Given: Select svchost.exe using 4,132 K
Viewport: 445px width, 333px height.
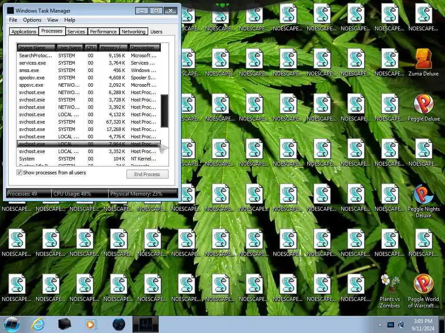Looking at the screenshot, I should pos(89,114).
